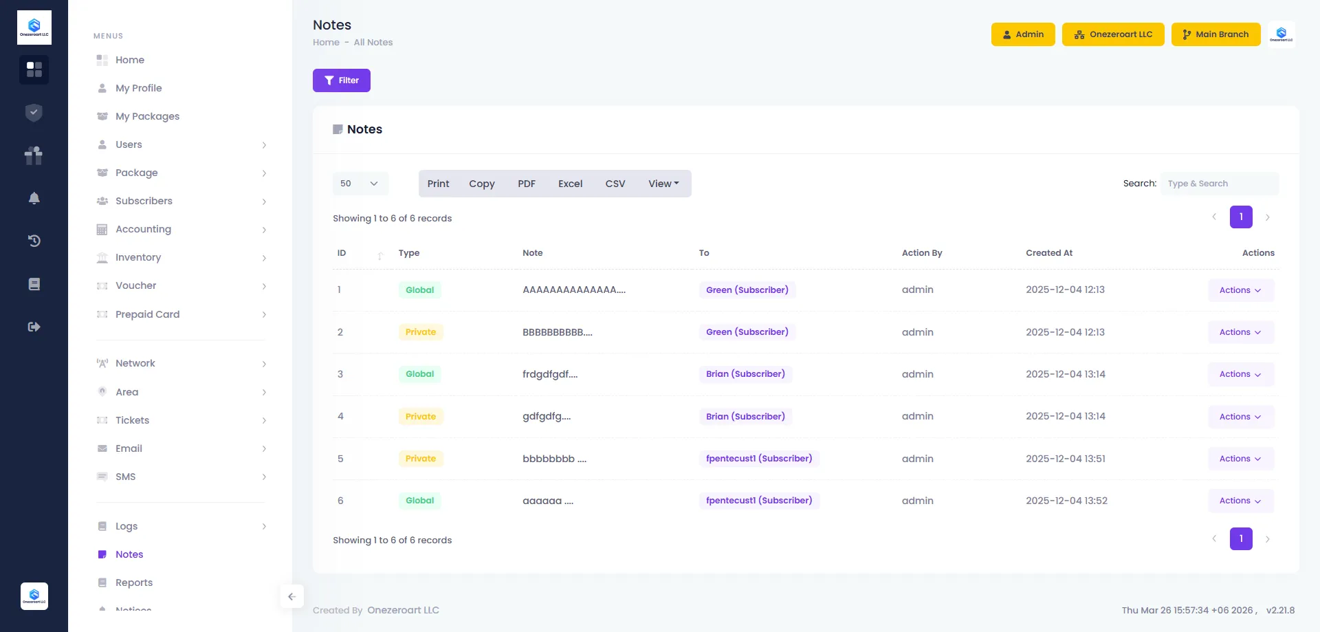Image resolution: width=1320 pixels, height=632 pixels.
Task: Click the history clock icon in left rail
Action: 34,241
